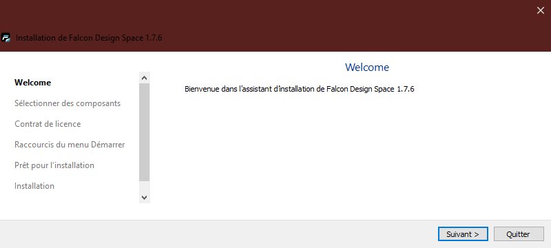The height and width of the screenshot is (248, 551).
Task: Click gray footer bar left of Suivant
Action: coord(218,234)
